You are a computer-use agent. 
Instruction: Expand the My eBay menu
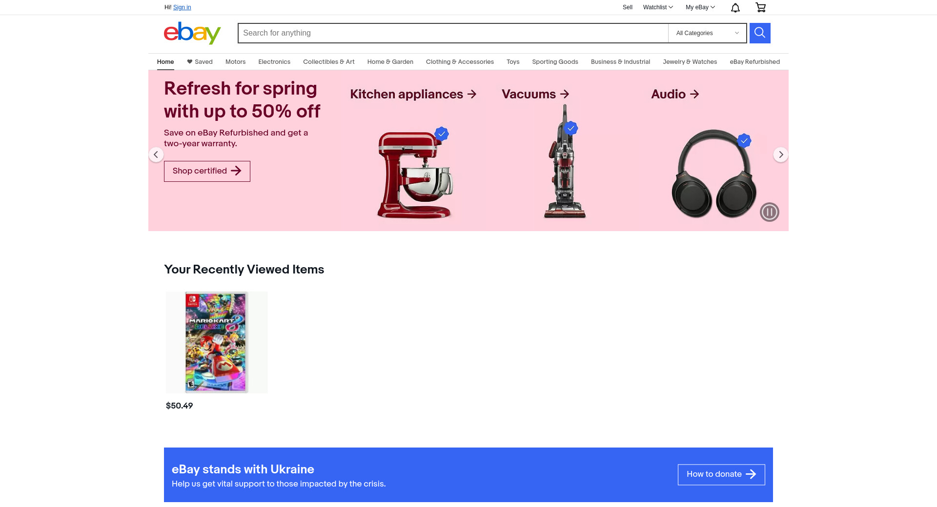[700, 7]
